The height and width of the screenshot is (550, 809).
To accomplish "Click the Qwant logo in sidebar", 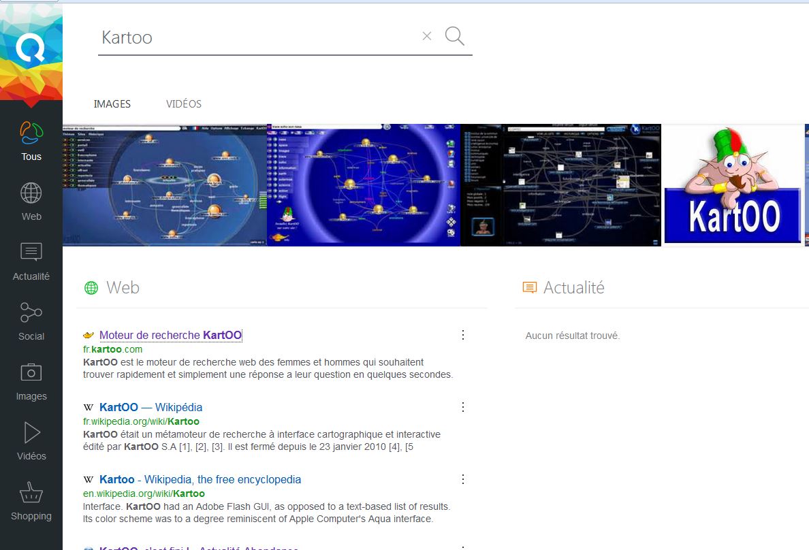I will tap(31, 49).
